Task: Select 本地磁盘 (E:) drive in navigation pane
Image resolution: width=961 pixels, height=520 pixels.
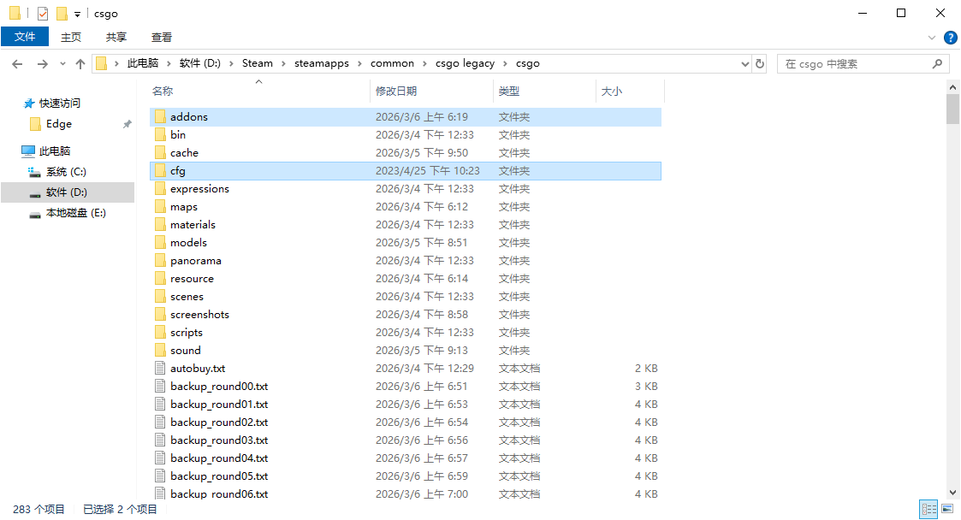Action: click(x=76, y=213)
